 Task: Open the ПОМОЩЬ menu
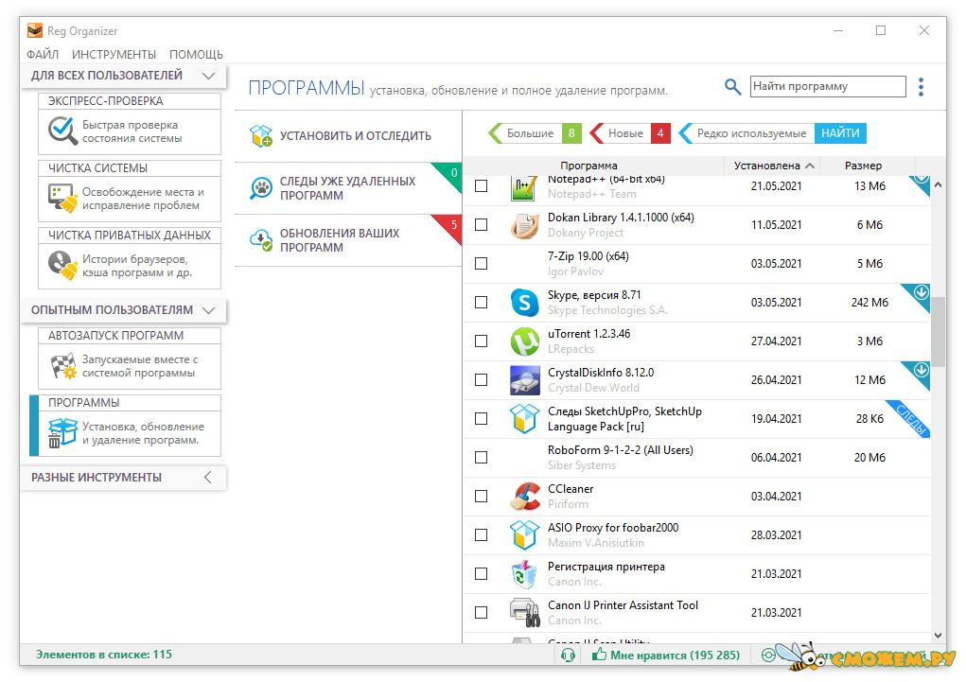point(196,55)
